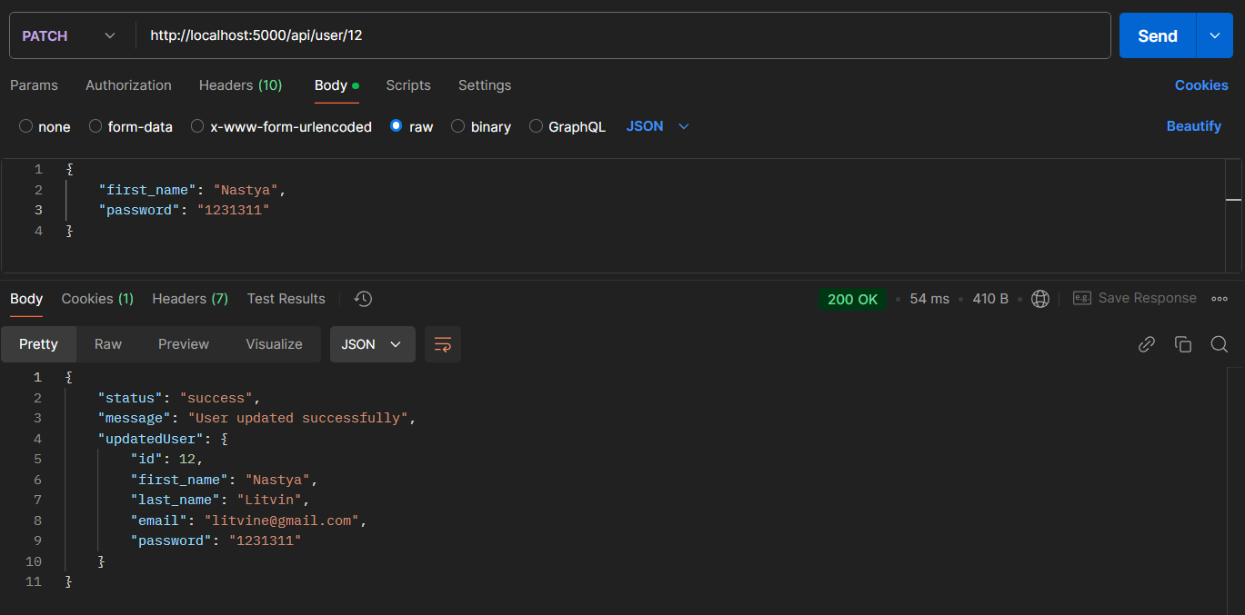
Task: Send the PATCH request
Action: click(x=1158, y=35)
